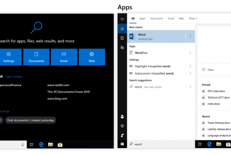Click the notes.docx file icon
Screen dimensions: 231x155
click(x=203, y=104)
